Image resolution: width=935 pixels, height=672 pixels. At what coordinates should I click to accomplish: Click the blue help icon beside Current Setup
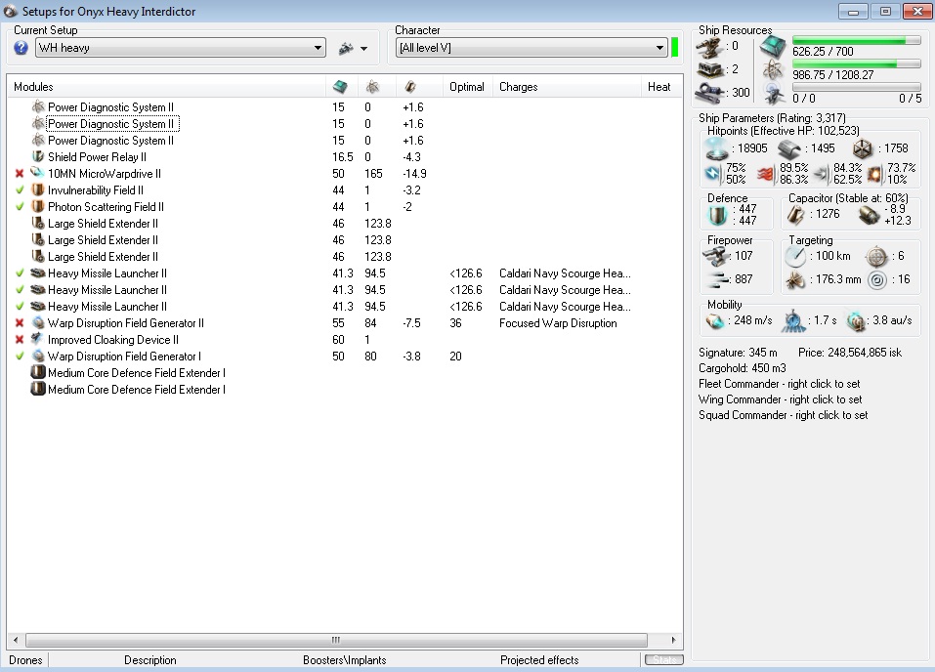tap(21, 48)
